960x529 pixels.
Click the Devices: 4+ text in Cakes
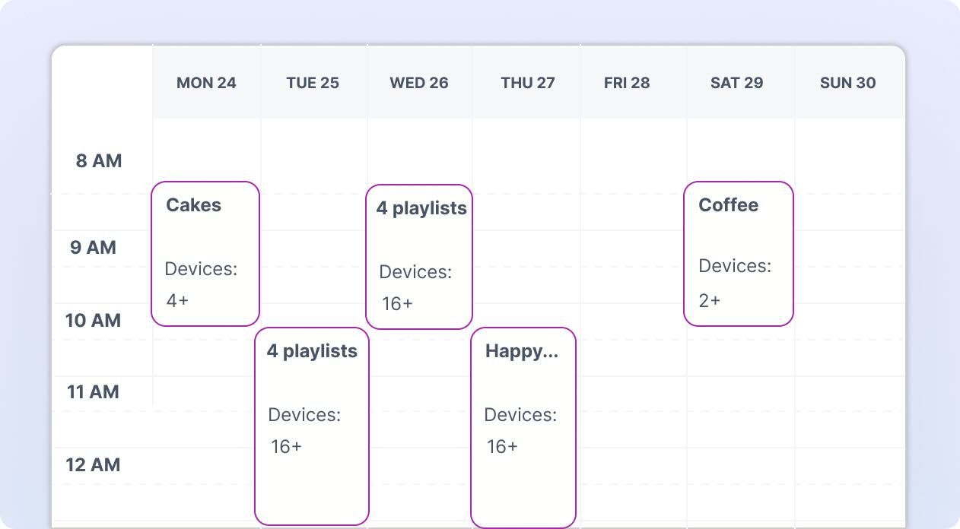[201, 284]
